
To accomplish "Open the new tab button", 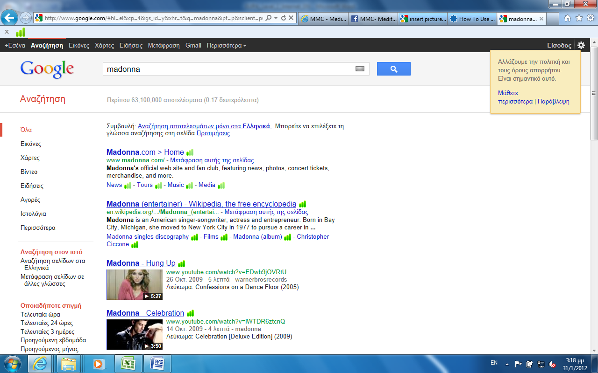I will (x=553, y=19).
